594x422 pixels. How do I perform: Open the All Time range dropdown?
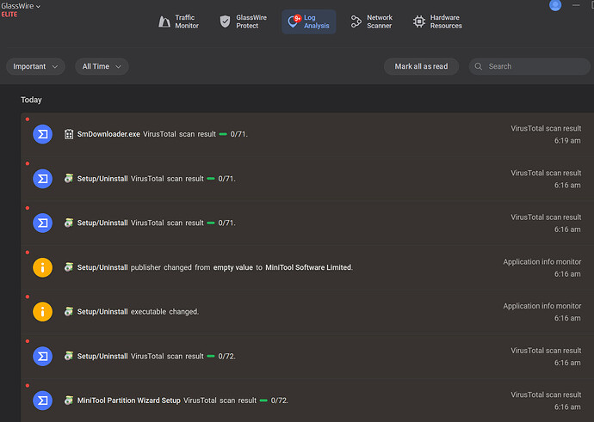pos(102,66)
